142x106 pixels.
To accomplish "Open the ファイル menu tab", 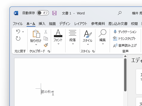I will [18, 24].
